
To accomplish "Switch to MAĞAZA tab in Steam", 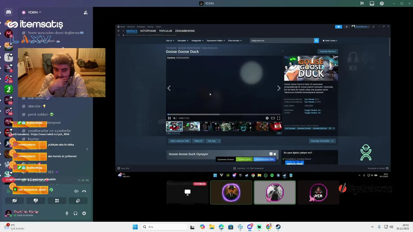I will coord(132,31).
